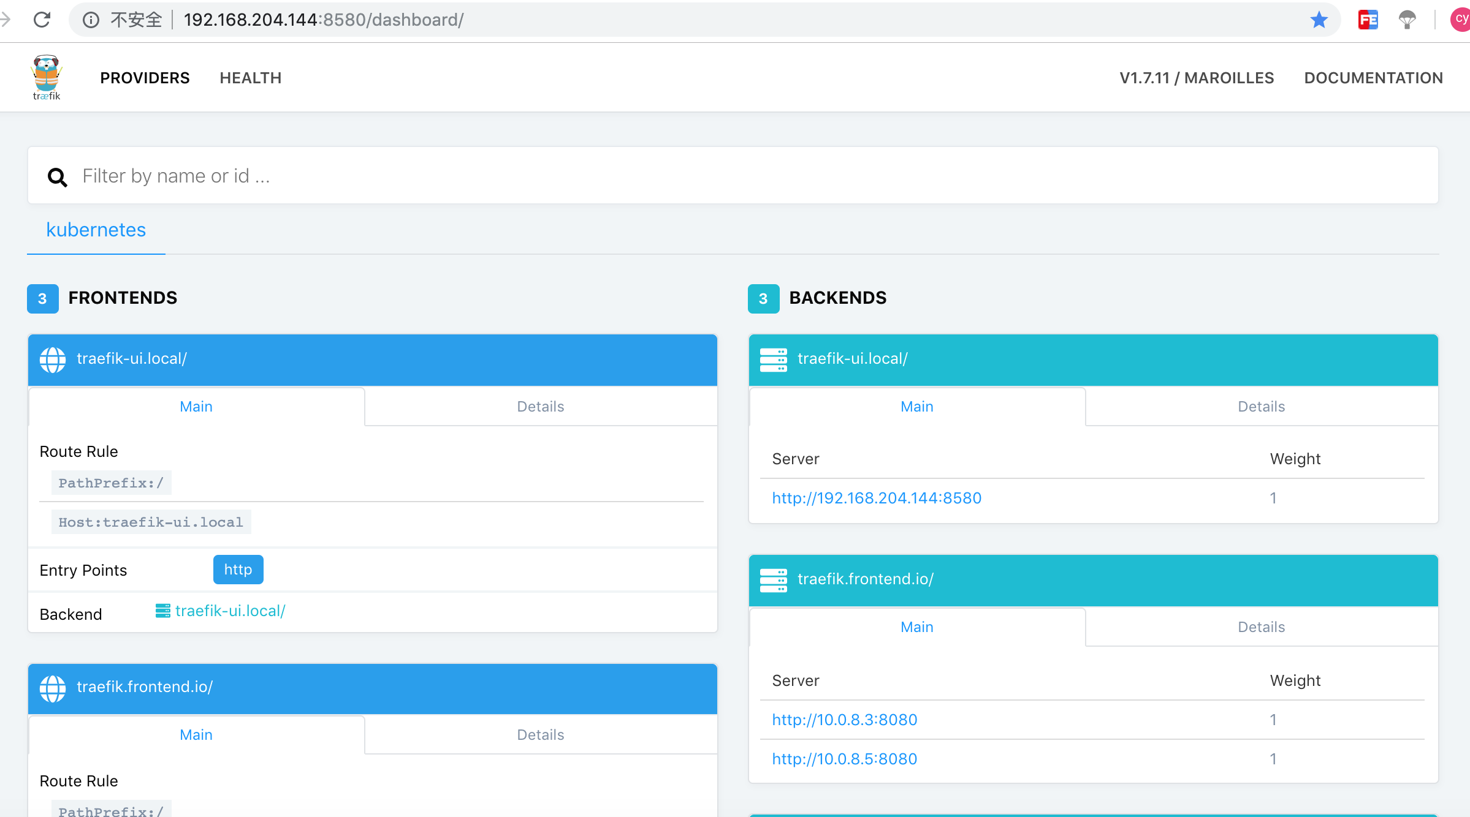1470x817 pixels.
Task: Click small server icon beside Backend link
Action: pos(163,611)
